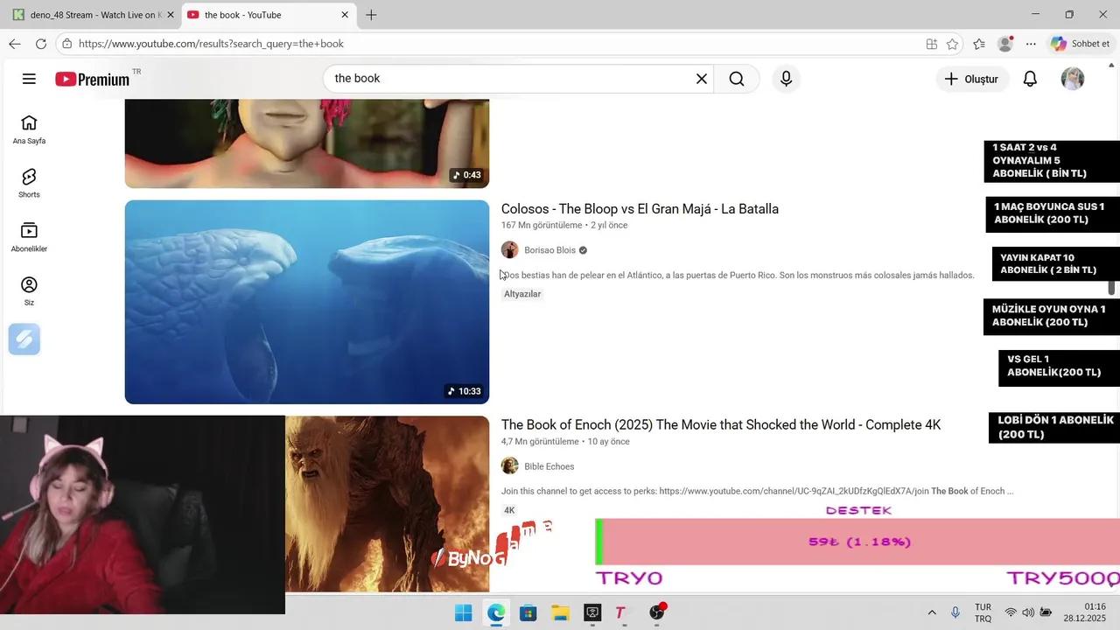Click Borisao Blois channel avatar

point(510,250)
